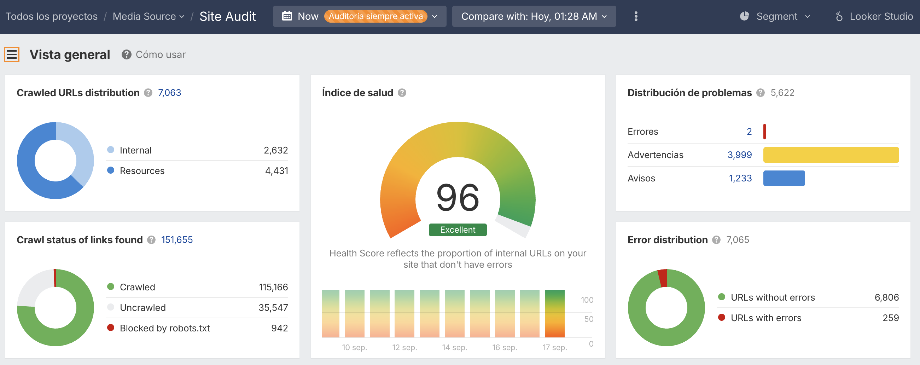920x365 pixels.
Task: Click the blue Avisos bar
Action: tap(784, 178)
